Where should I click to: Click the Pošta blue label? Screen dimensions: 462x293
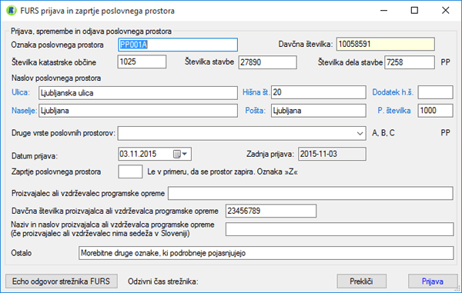pos(255,111)
